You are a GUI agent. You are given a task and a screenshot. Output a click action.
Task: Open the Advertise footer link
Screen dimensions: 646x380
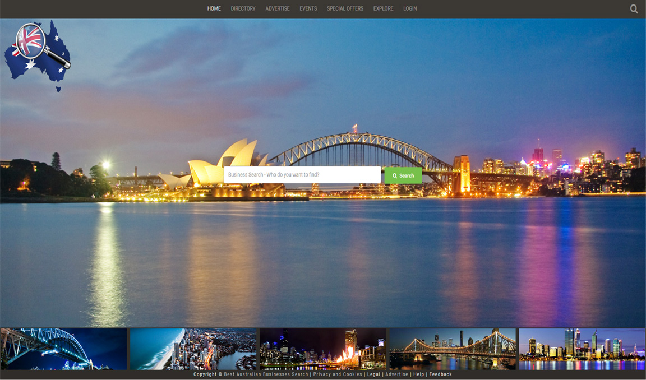[x=396, y=374]
